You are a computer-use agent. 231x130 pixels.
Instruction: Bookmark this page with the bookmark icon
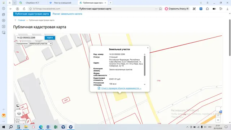(160, 9)
